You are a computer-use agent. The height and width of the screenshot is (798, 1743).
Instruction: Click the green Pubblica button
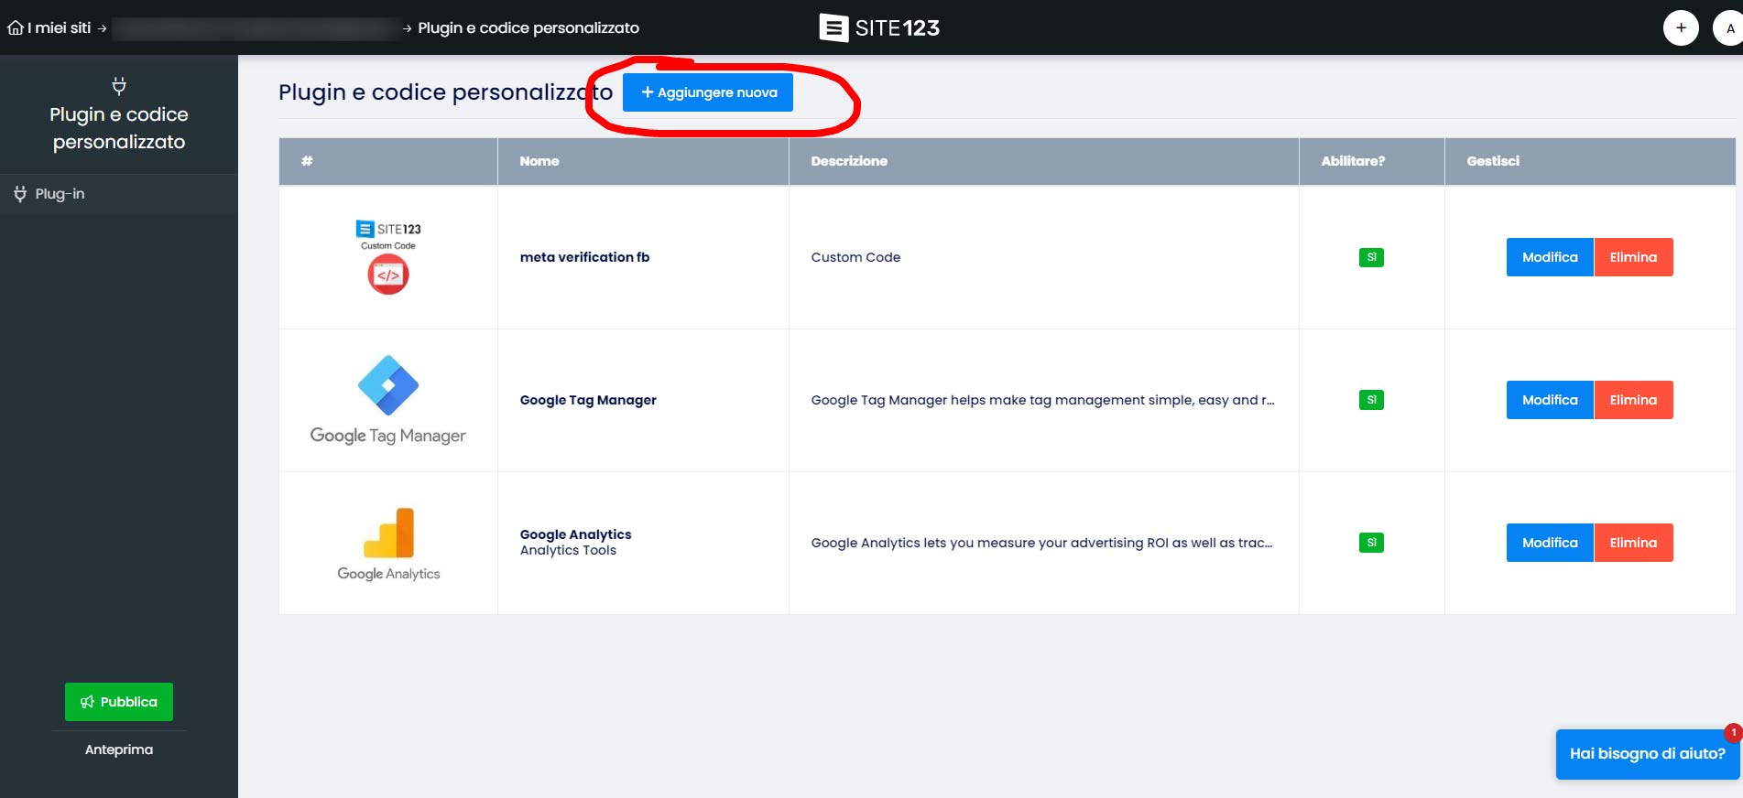[119, 702]
